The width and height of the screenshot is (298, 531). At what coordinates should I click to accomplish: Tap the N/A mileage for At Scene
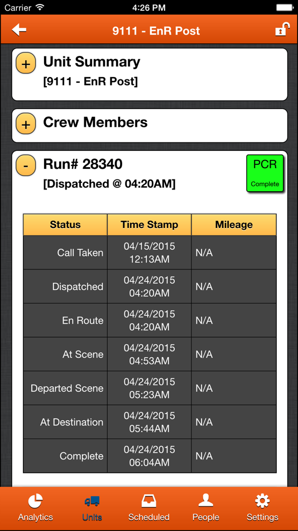point(234,354)
